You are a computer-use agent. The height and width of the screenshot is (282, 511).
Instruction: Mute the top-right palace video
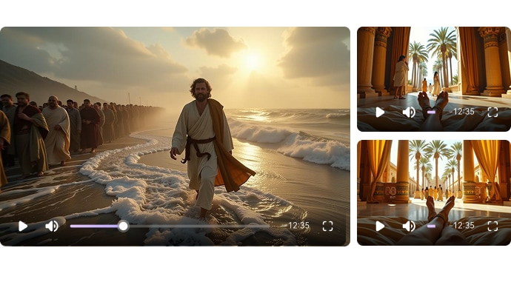tap(409, 113)
